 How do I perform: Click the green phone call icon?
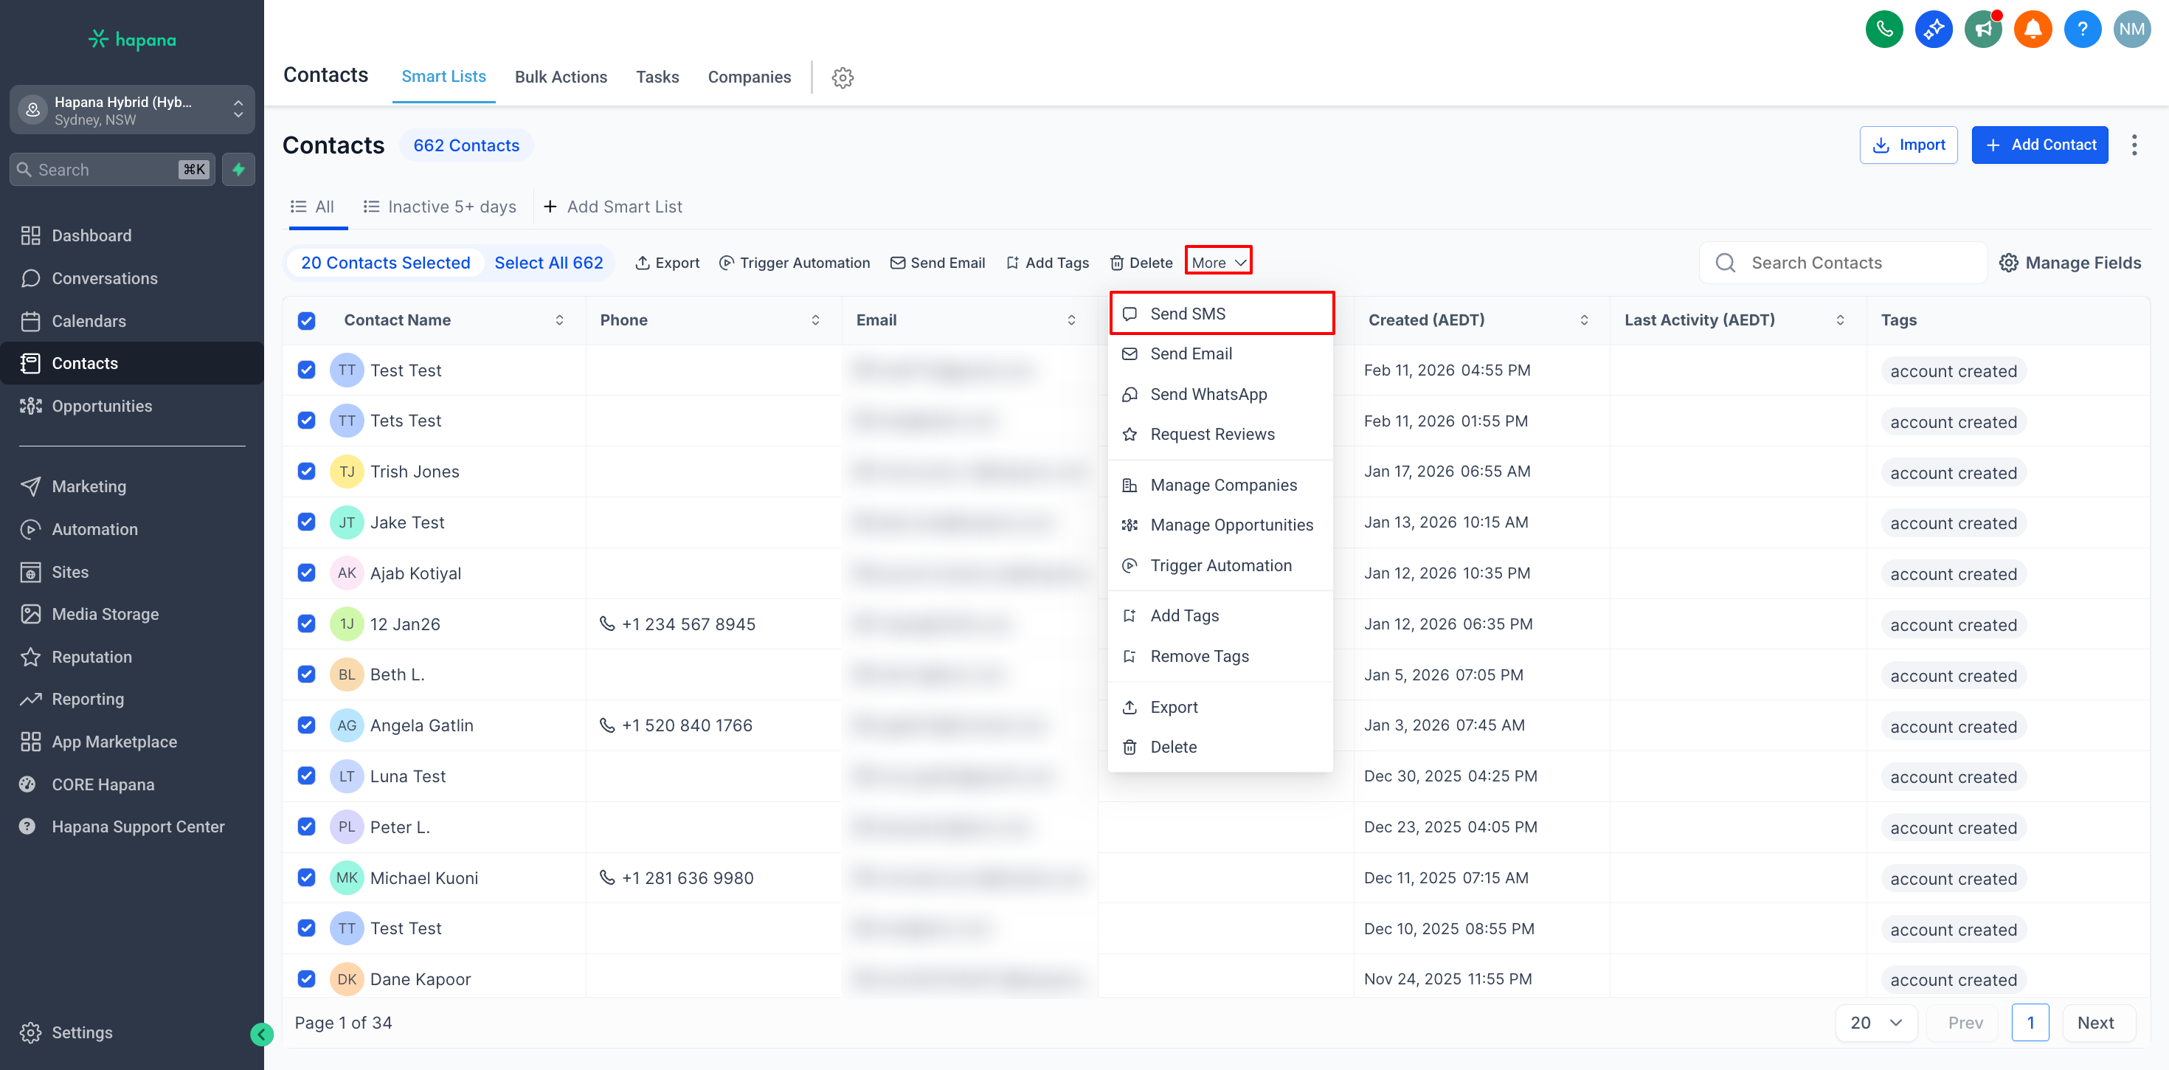[1883, 30]
